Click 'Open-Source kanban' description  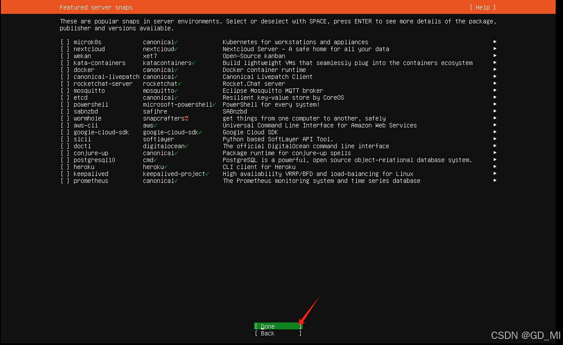pos(254,56)
